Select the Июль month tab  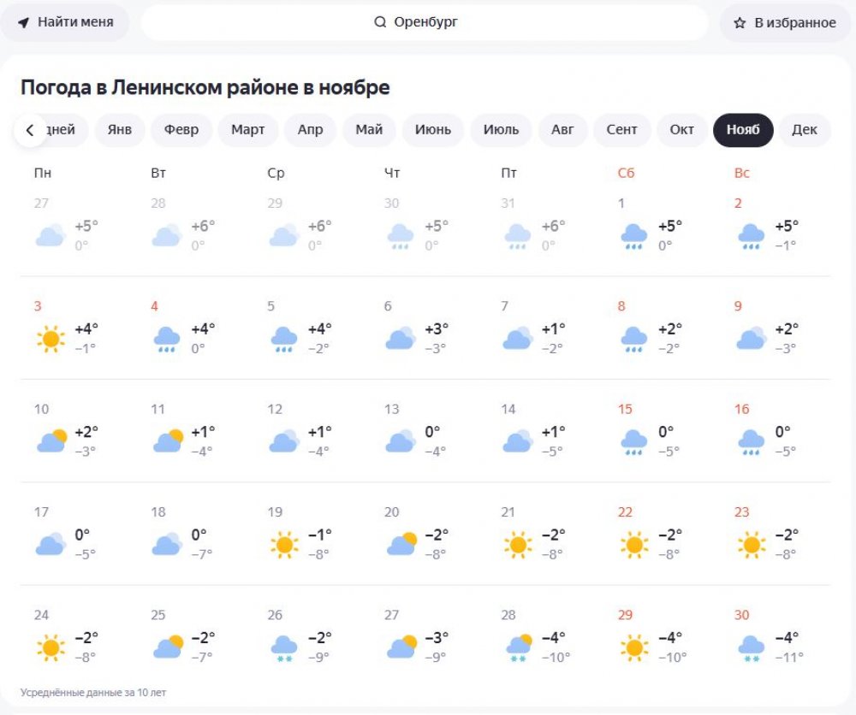click(x=501, y=130)
